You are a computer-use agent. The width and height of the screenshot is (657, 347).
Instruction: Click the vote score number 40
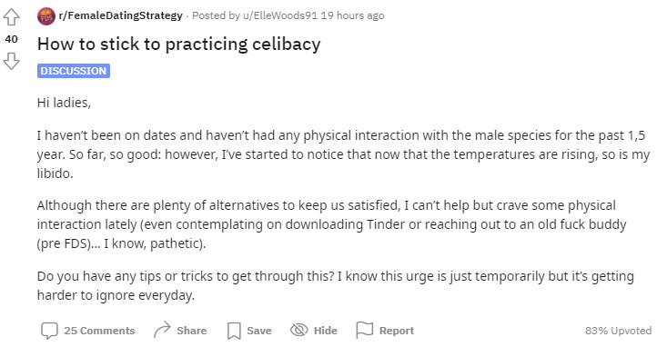click(11, 39)
